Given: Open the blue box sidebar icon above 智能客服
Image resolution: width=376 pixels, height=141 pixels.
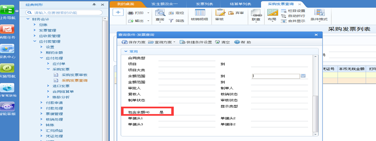Looking at the screenshot, I should (x=7, y=88).
